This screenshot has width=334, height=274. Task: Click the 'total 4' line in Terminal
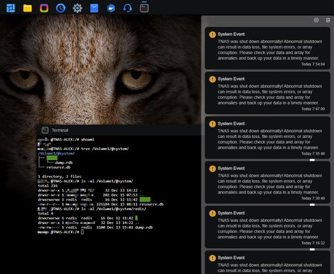[x=45, y=213]
